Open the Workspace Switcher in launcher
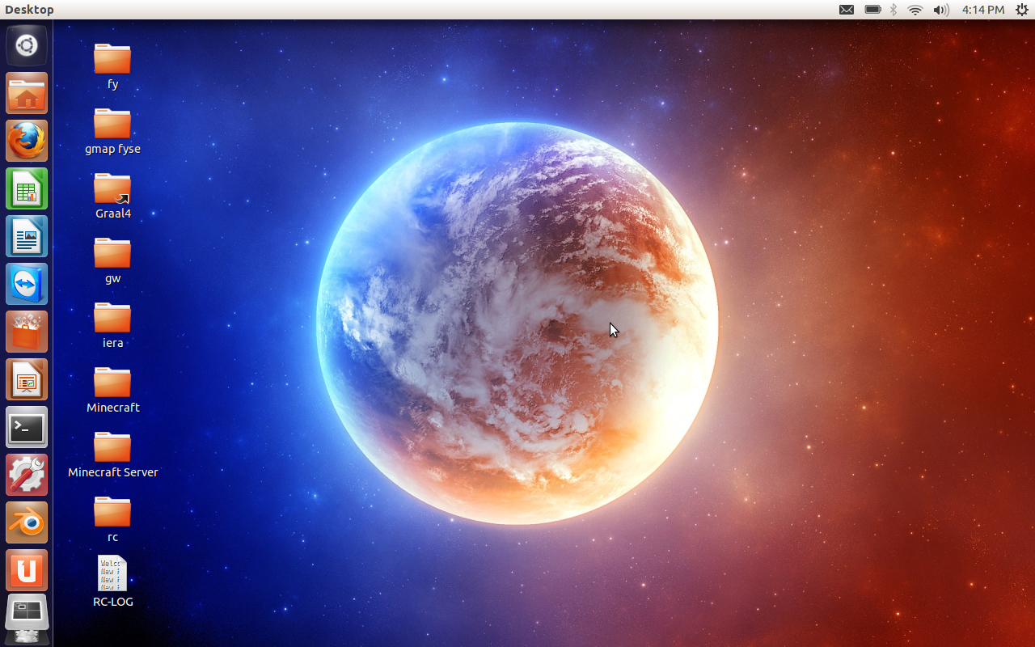Viewport: 1035px width, 647px height. 27,616
